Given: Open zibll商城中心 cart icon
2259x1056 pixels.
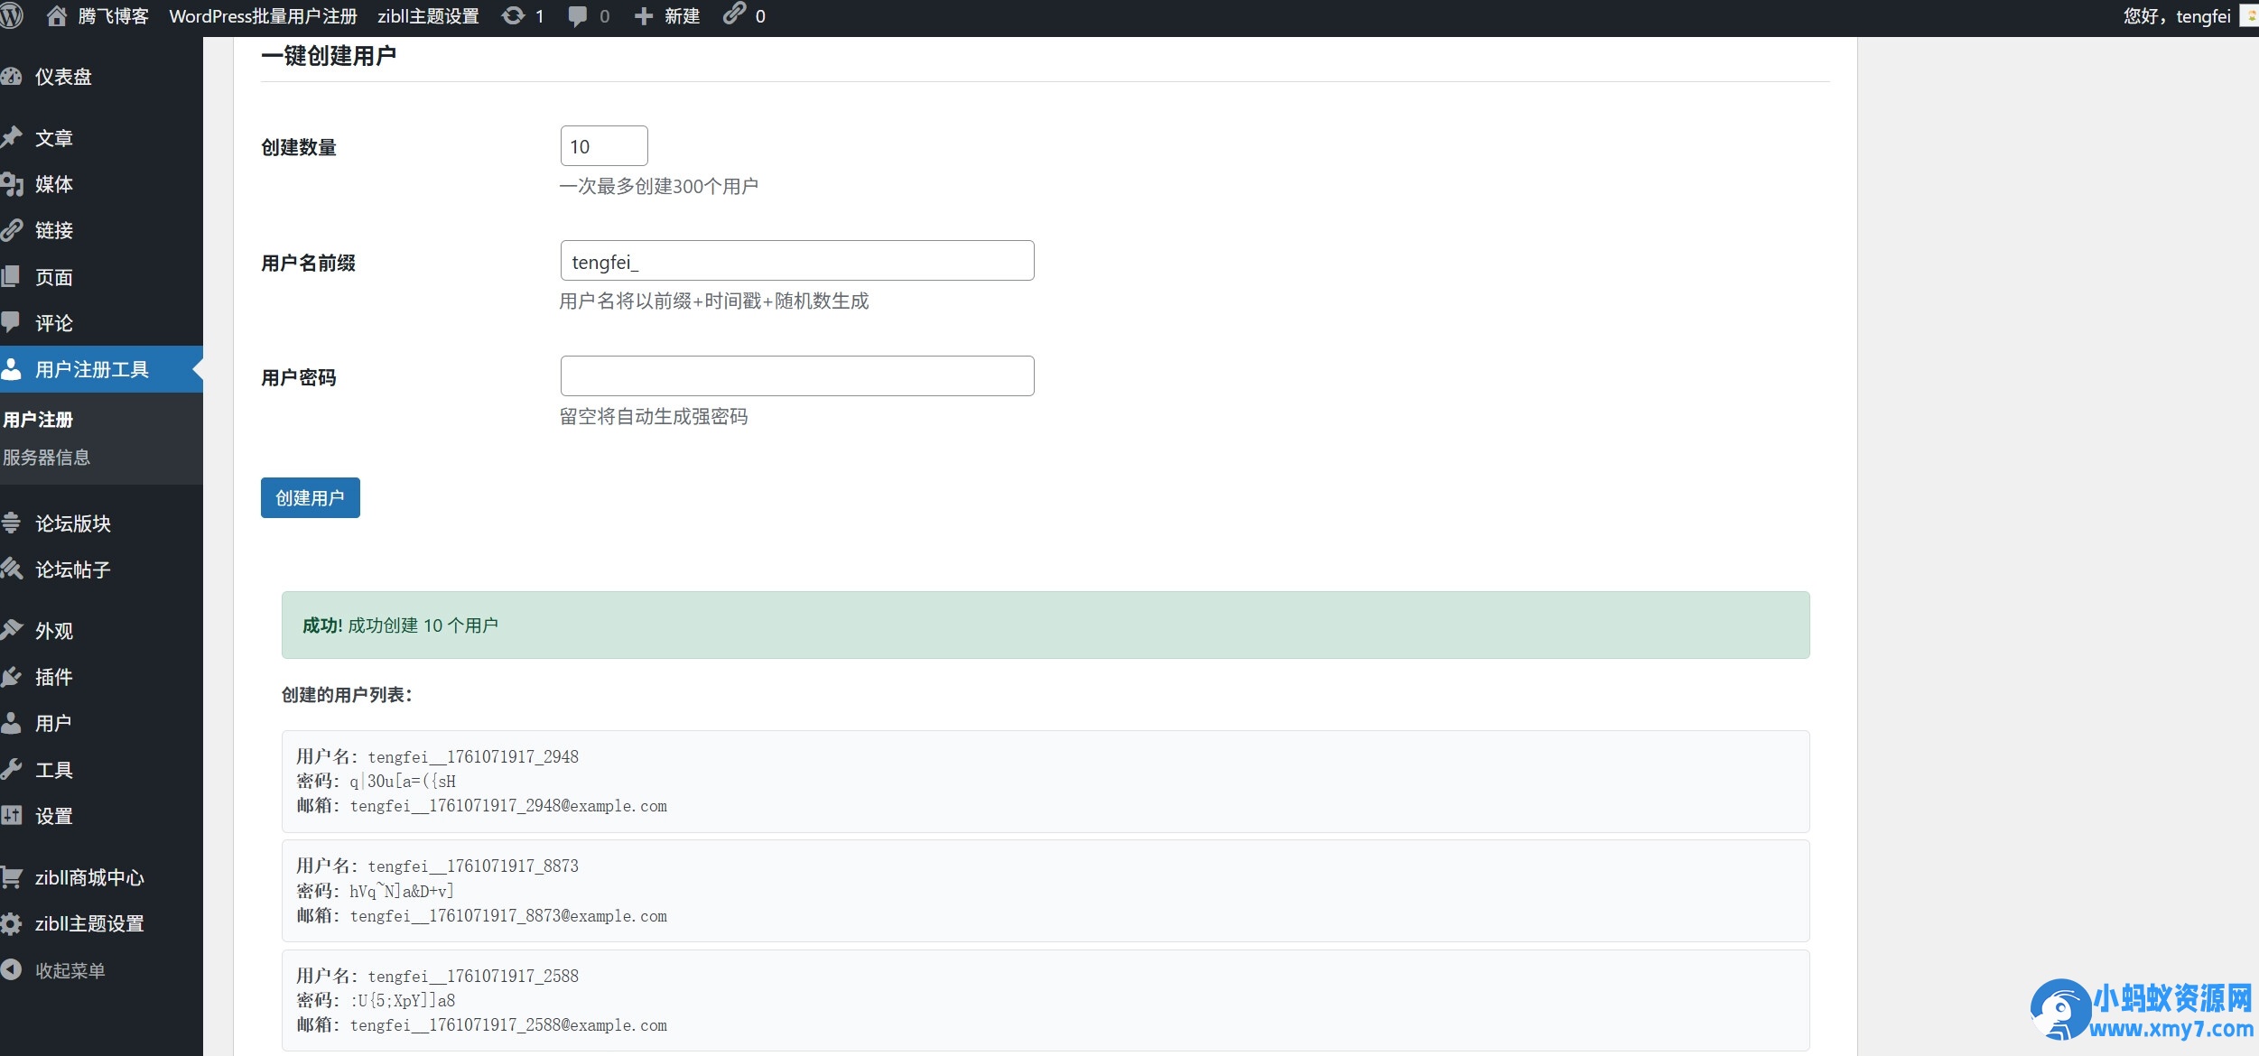Looking at the screenshot, I should (x=13, y=877).
